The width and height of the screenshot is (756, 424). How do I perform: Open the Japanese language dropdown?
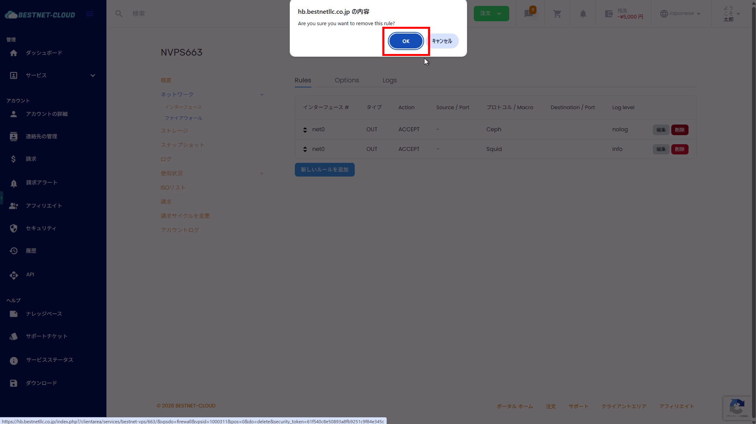pos(681,13)
